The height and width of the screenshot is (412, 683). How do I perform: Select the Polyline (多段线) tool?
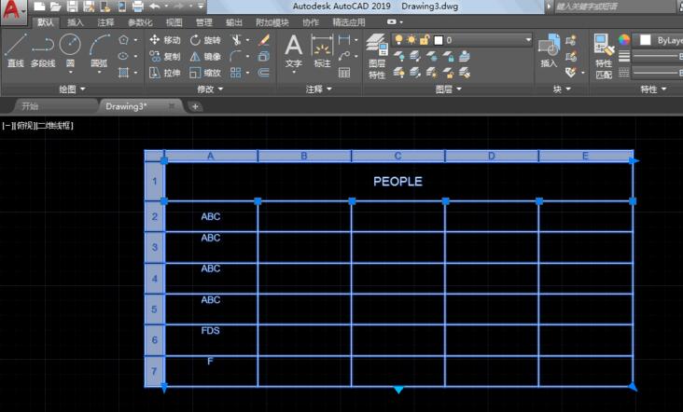[43, 50]
